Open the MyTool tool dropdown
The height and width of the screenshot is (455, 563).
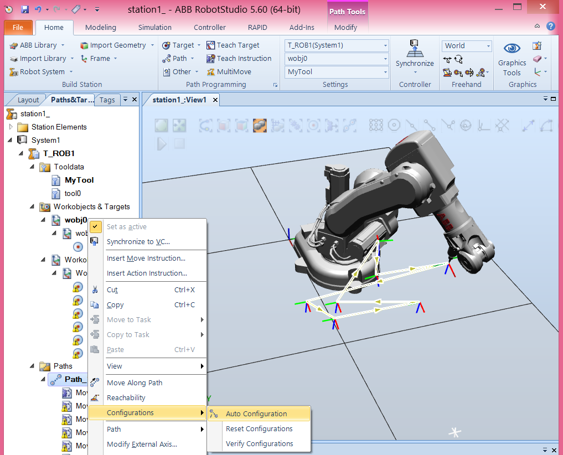[x=385, y=71]
